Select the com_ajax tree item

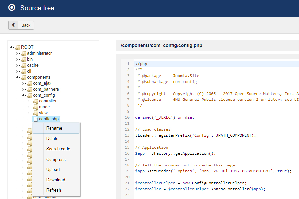(42, 83)
